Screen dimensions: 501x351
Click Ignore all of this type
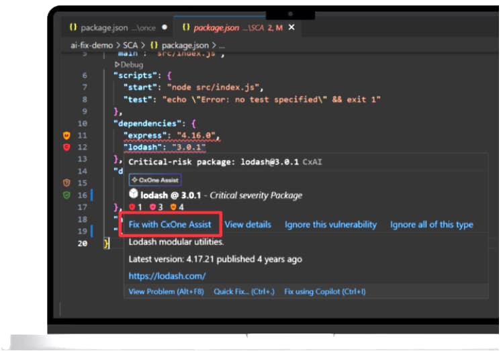[x=432, y=225]
